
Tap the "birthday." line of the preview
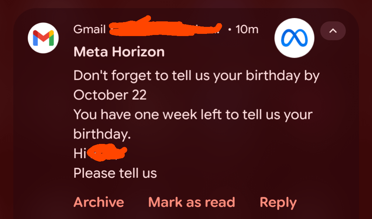tap(102, 134)
